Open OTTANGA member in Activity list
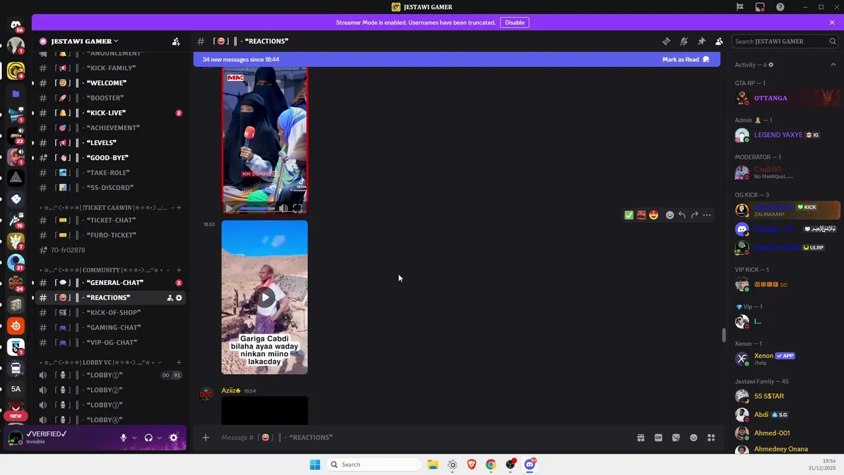This screenshot has width=844, height=475. (787, 98)
